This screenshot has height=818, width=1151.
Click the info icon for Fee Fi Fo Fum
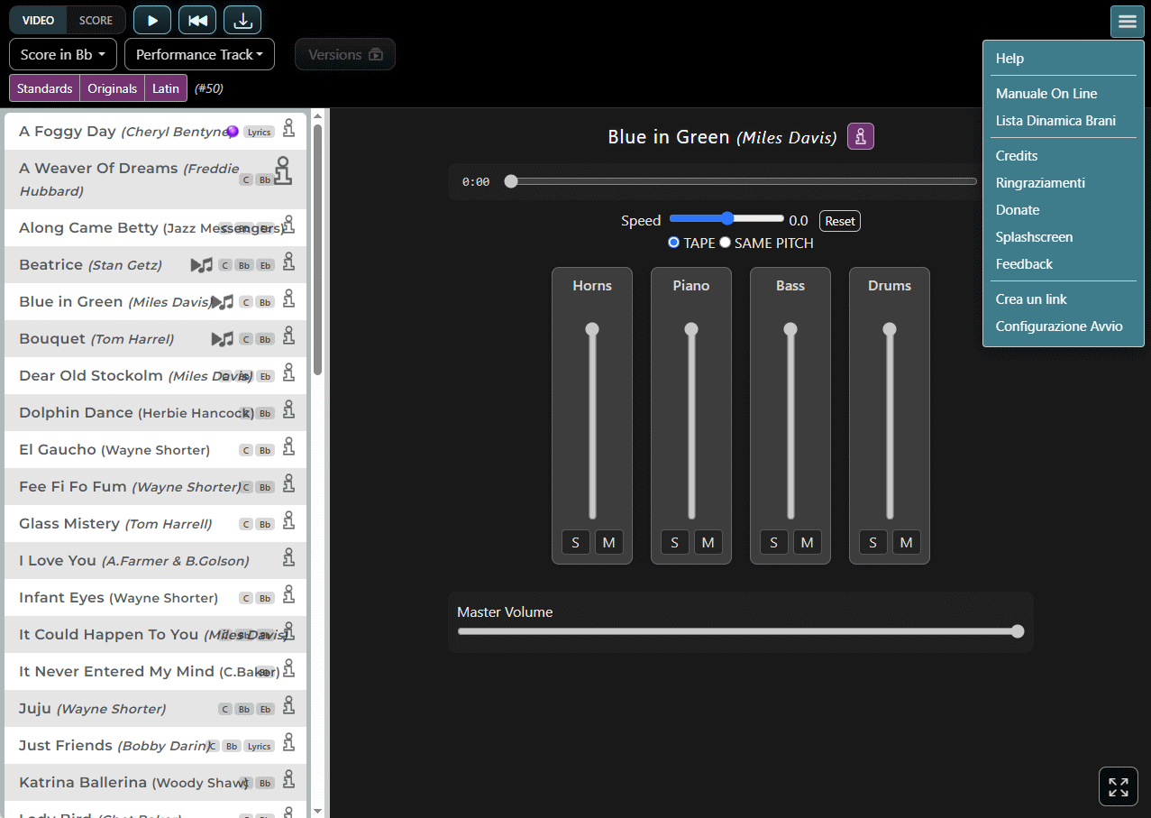pyautogui.click(x=288, y=485)
